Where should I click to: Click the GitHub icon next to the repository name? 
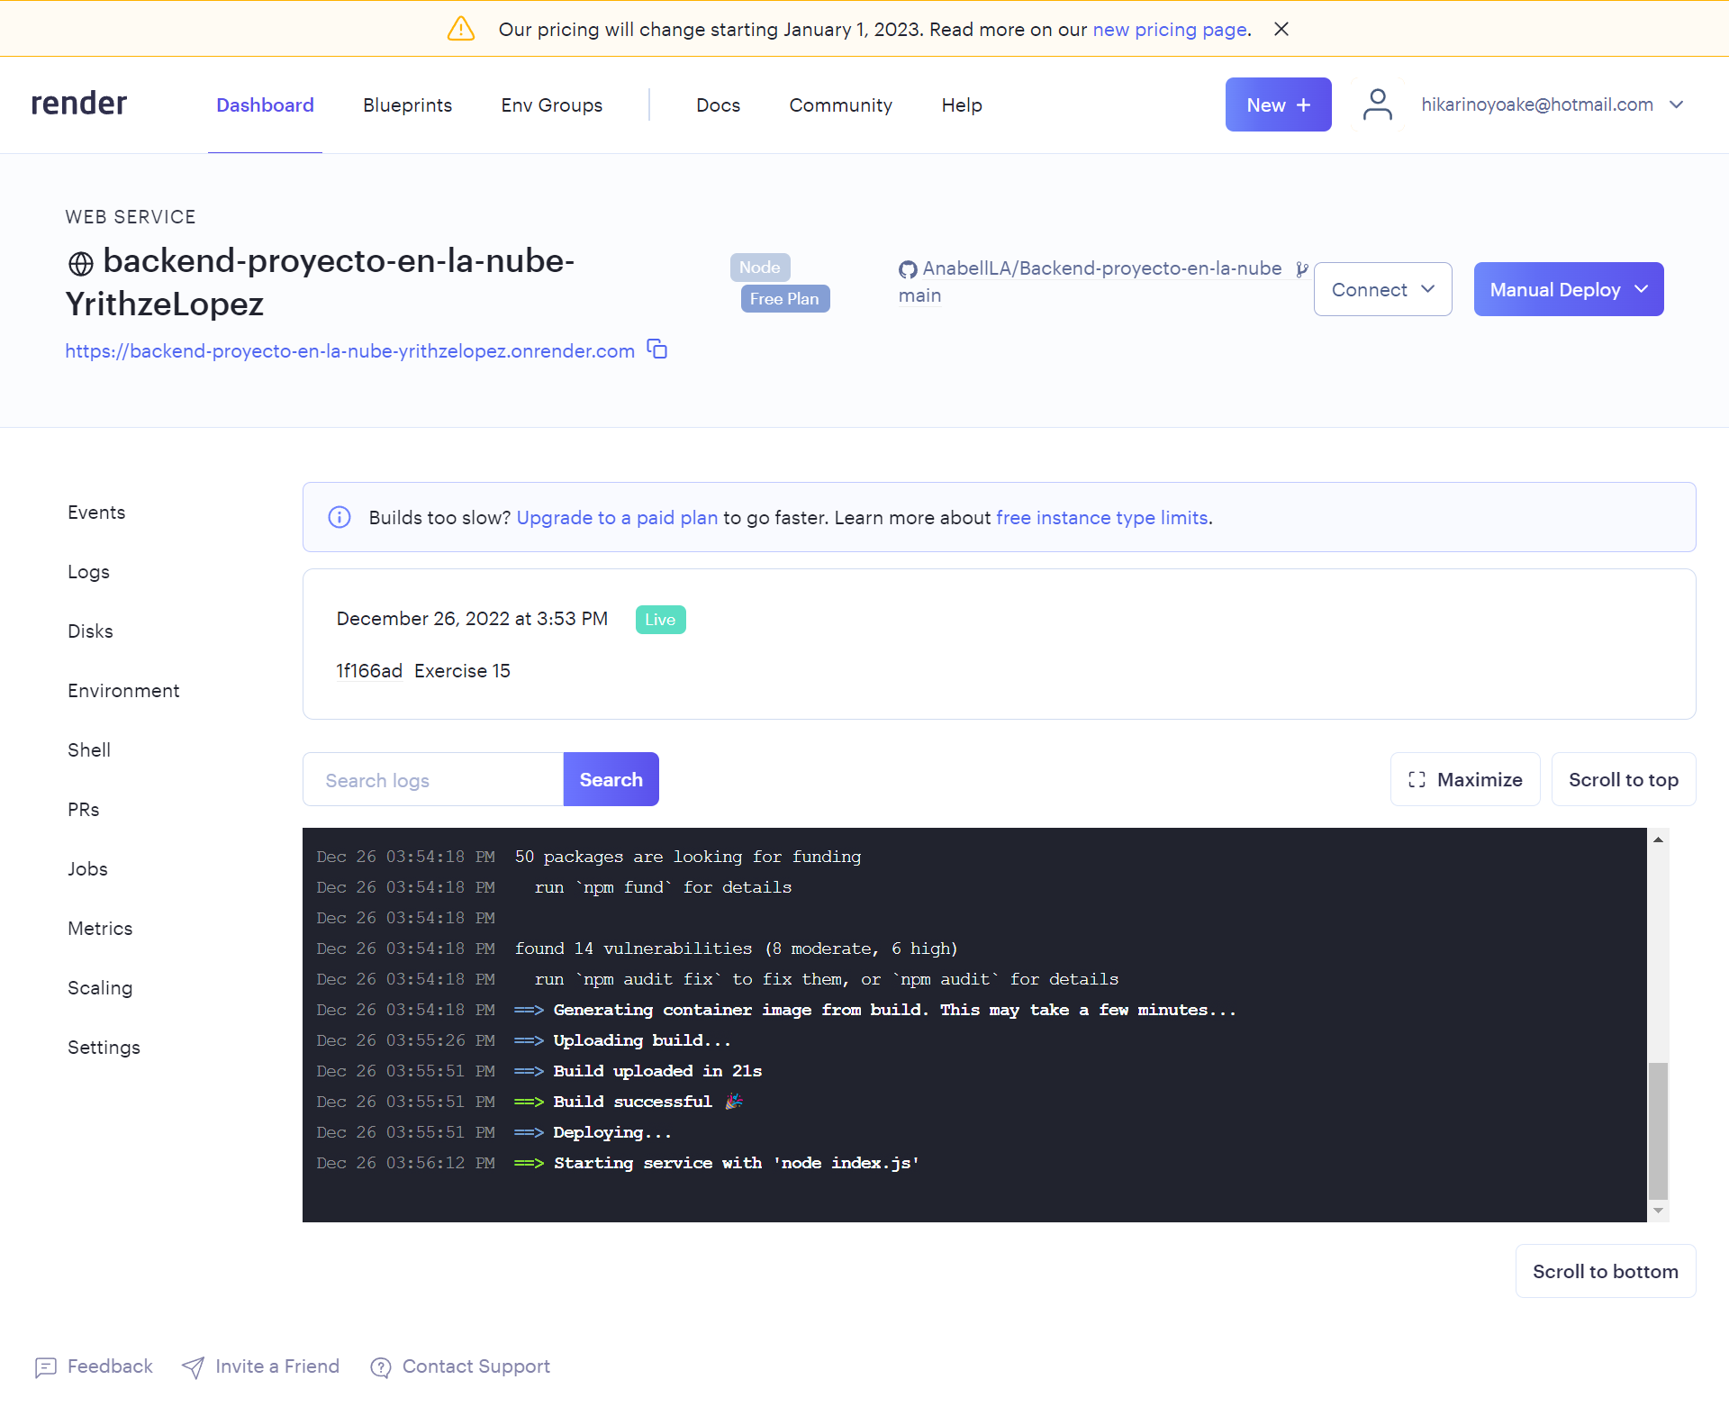pyautogui.click(x=908, y=268)
